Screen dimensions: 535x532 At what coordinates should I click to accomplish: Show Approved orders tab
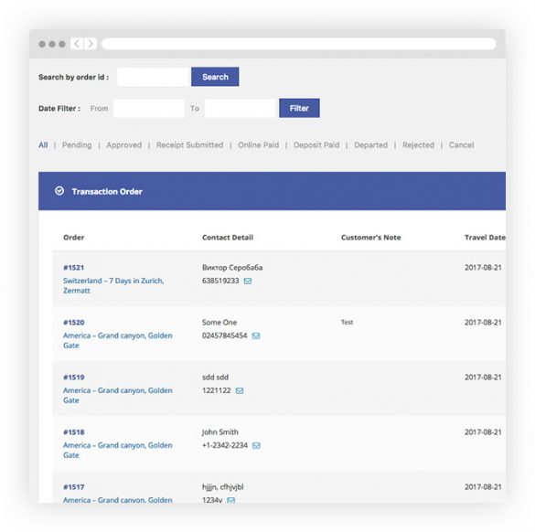(123, 145)
